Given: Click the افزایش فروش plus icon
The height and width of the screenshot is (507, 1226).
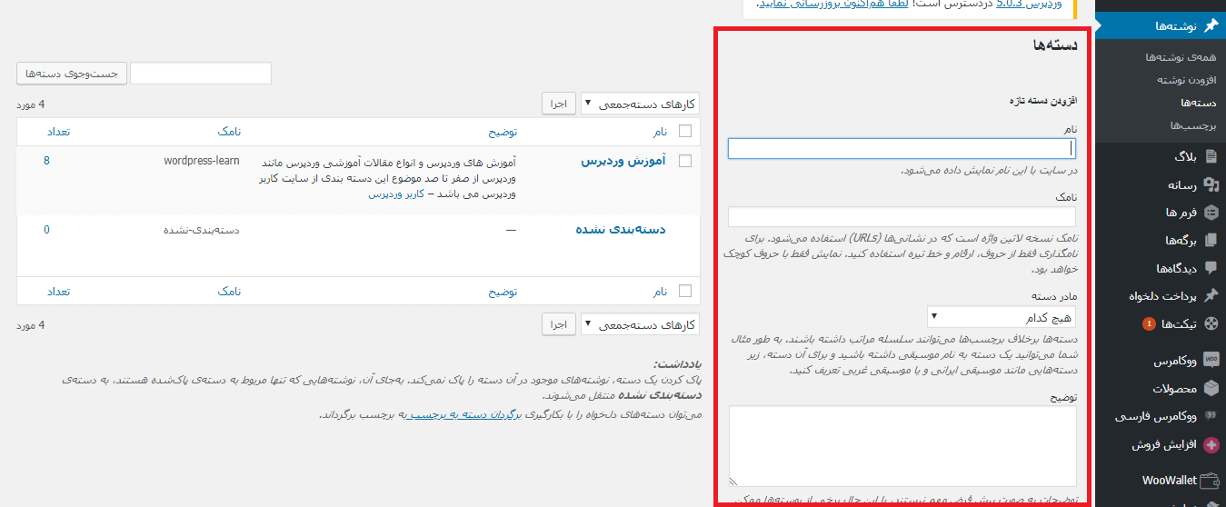Looking at the screenshot, I should pyautogui.click(x=1211, y=445).
